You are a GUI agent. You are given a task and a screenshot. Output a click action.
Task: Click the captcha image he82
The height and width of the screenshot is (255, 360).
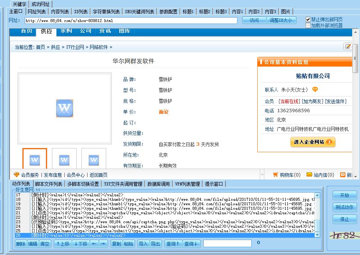click(344, 235)
